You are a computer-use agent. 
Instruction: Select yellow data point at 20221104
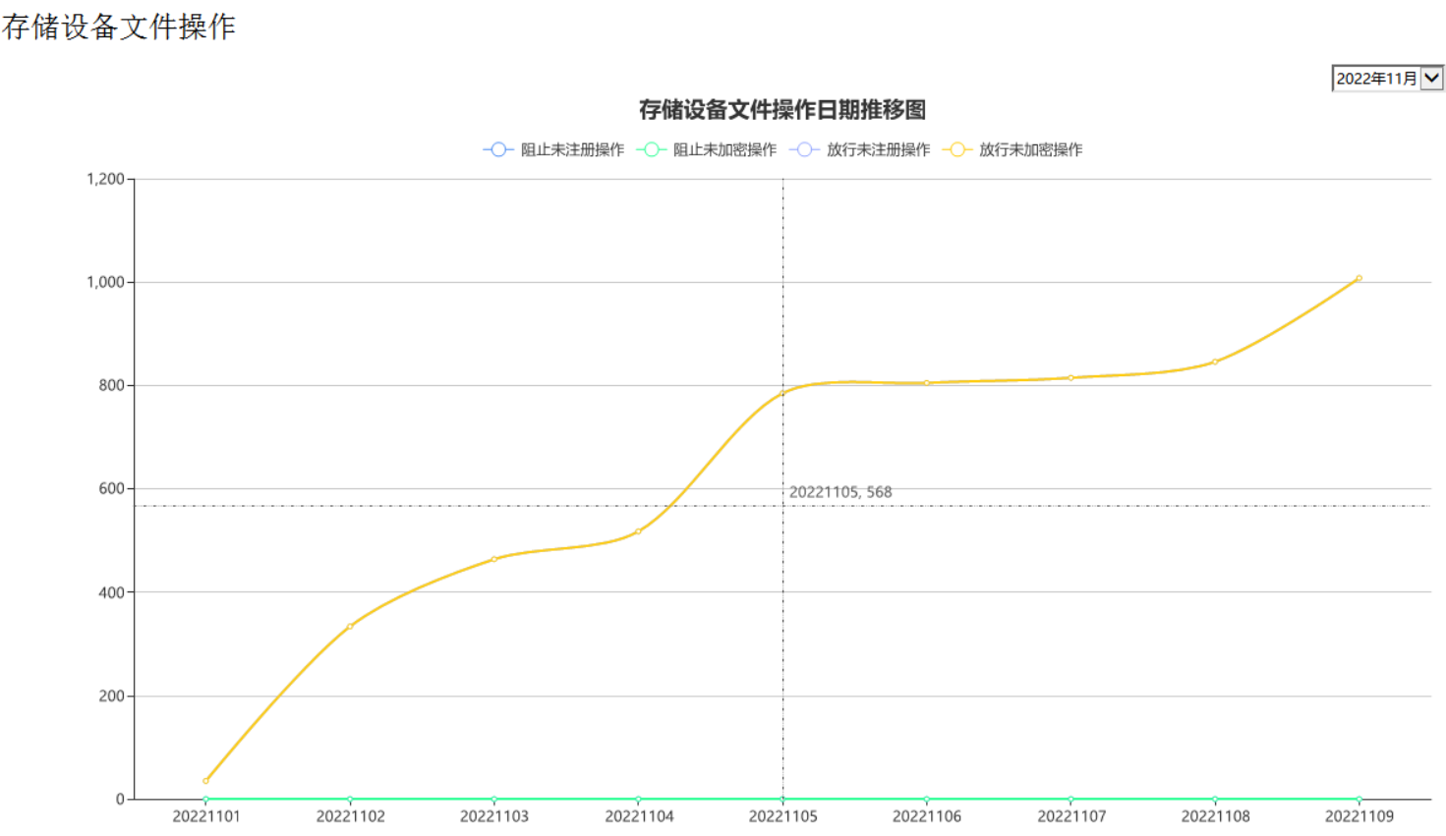pos(638,531)
